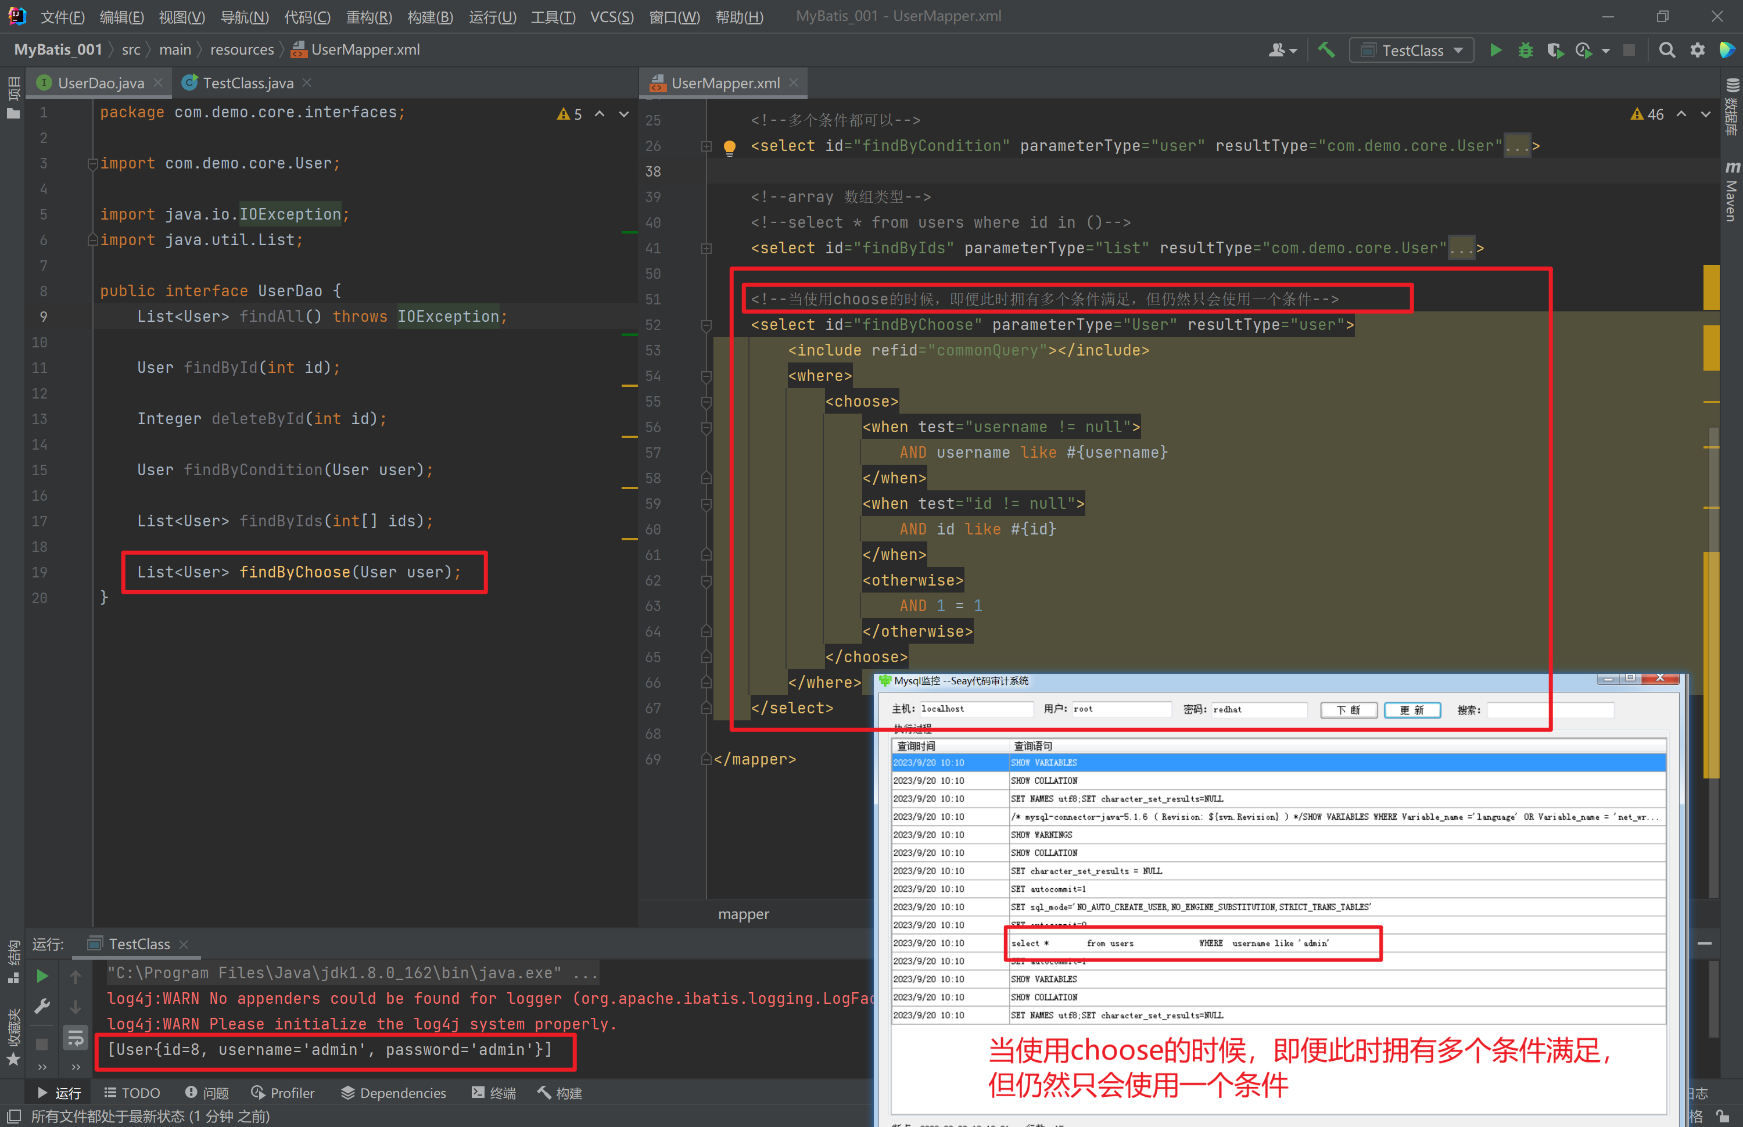Click the 下断 button in Mysql monitor

pos(1348,710)
